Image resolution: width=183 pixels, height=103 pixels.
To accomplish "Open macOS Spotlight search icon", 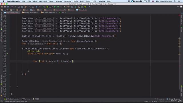I will (175, 1).
